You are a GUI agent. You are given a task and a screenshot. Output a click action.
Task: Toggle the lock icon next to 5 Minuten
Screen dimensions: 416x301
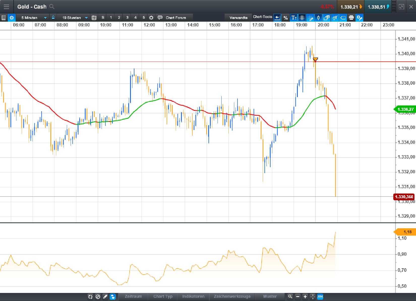click(53, 18)
